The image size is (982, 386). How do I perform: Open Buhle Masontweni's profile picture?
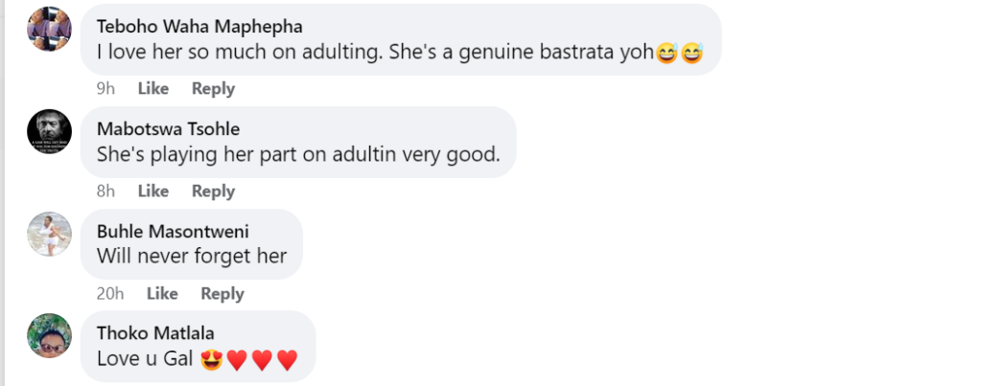click(50, 234)
